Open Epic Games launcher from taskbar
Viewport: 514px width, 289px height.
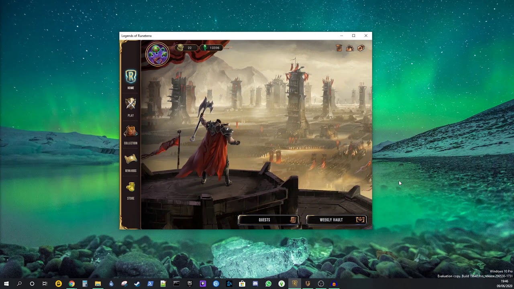point(190,284)
